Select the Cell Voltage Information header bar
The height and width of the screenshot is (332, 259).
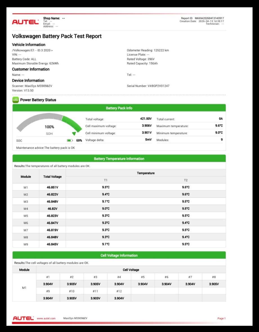pyautogui.click(x=119, y=255)
